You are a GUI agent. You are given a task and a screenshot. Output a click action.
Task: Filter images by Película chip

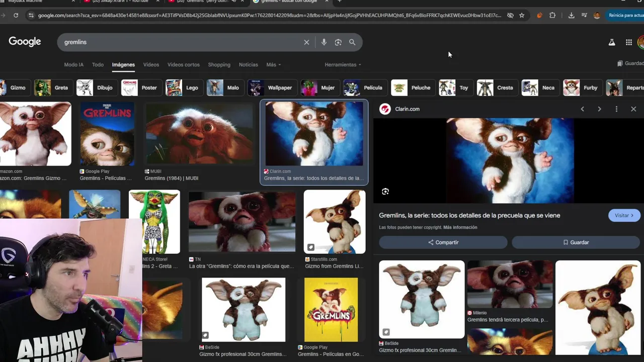(365, 87)
